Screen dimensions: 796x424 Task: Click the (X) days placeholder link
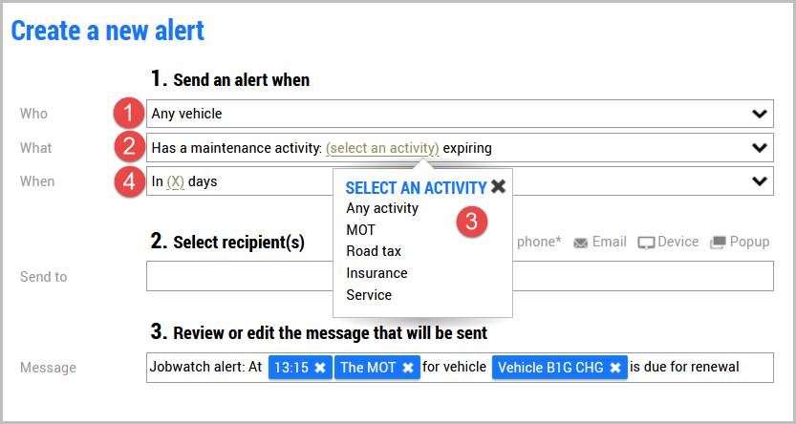pos(175,181)
